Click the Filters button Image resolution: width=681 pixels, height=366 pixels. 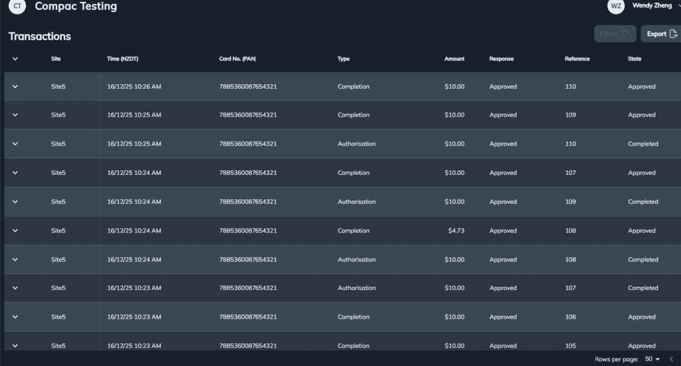tap(614, 34)
